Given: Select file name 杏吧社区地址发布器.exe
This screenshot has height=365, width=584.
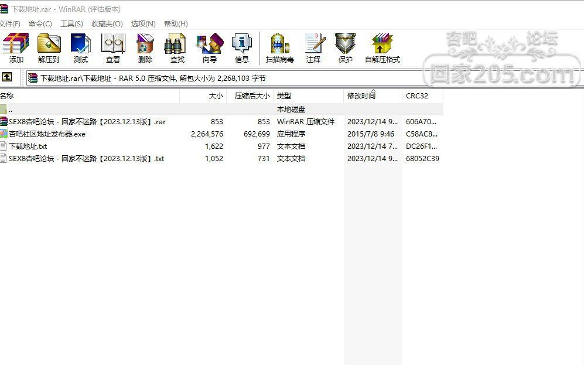Looking at the screenshot, I should pyautogui.click(x=47, y=134).
